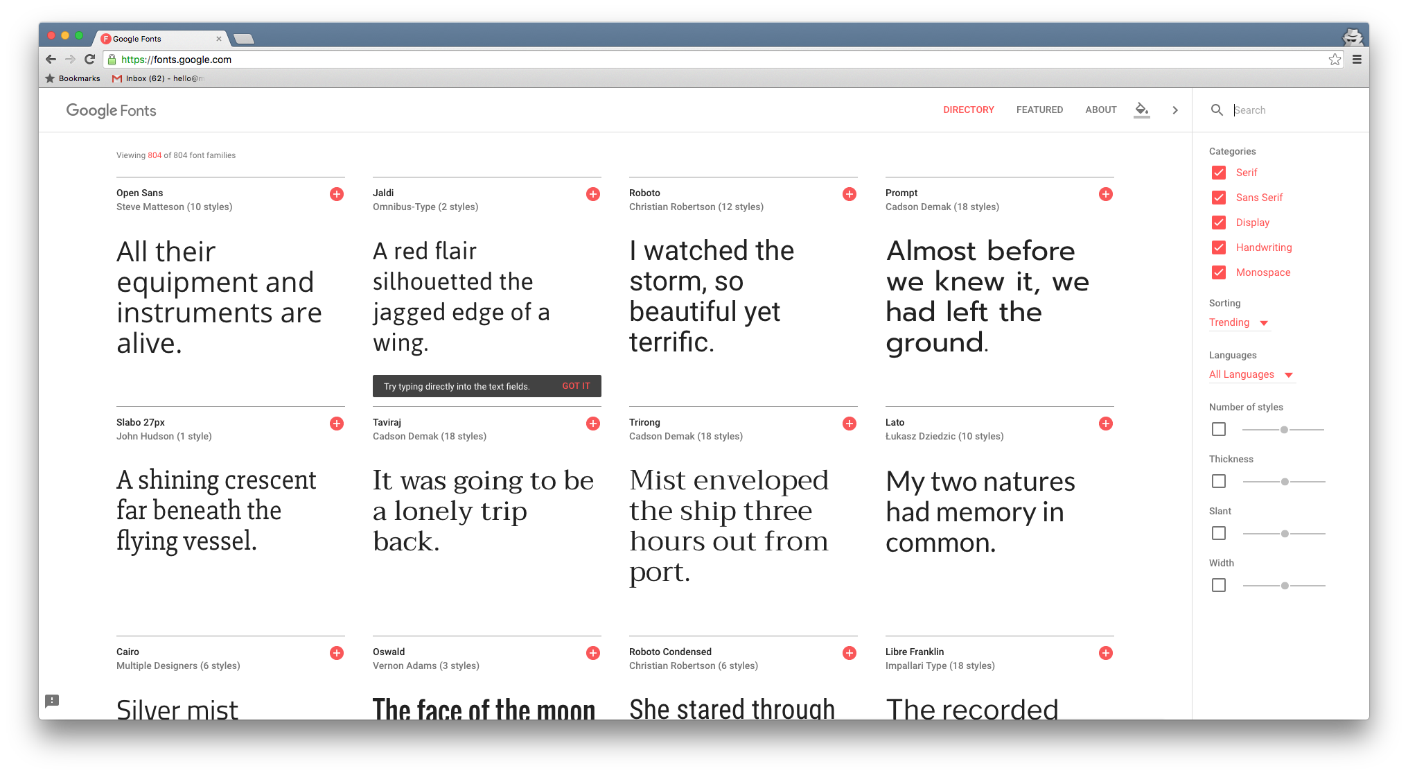Add Cairo font with plus icon
Image resolution: width=1408 pixels, height=775 pixels.
pos(337,653)
